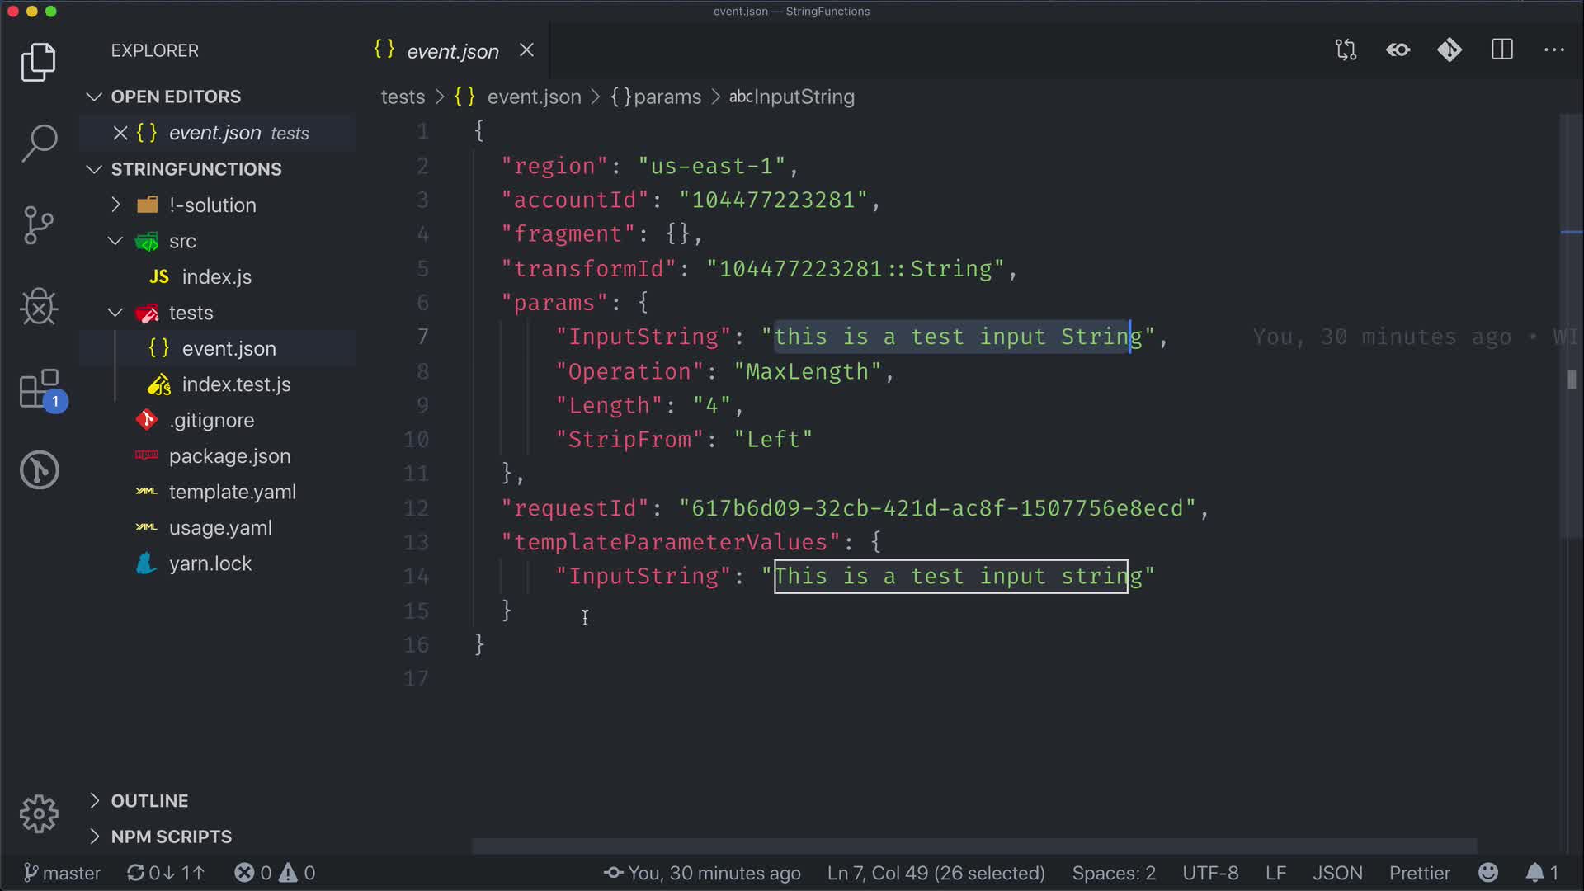Click the params breadcrumb item

click(666, 97)
